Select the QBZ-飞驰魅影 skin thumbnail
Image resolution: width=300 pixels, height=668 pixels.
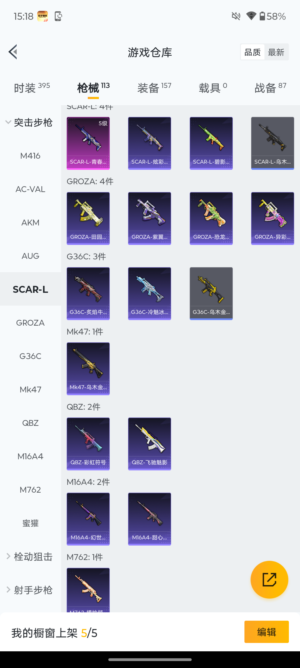click(149, 444)
